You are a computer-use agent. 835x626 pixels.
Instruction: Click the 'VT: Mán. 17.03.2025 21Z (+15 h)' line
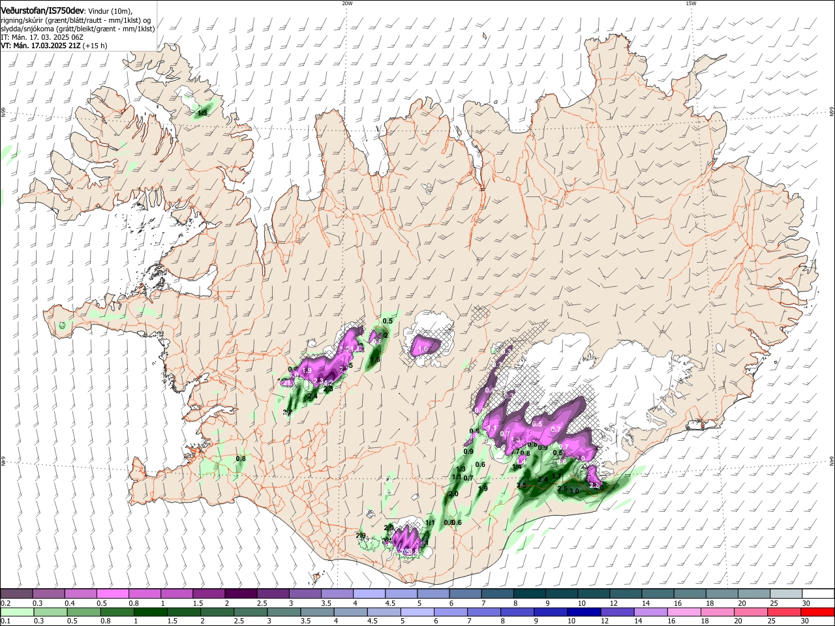[54, 46]
